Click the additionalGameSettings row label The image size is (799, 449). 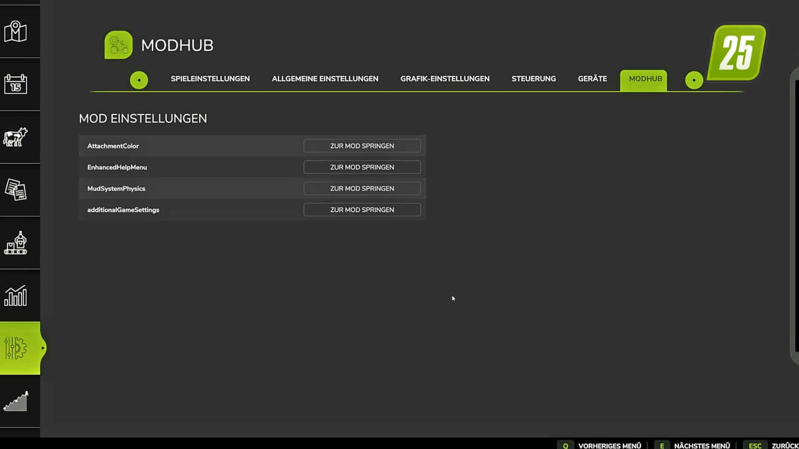123,210
